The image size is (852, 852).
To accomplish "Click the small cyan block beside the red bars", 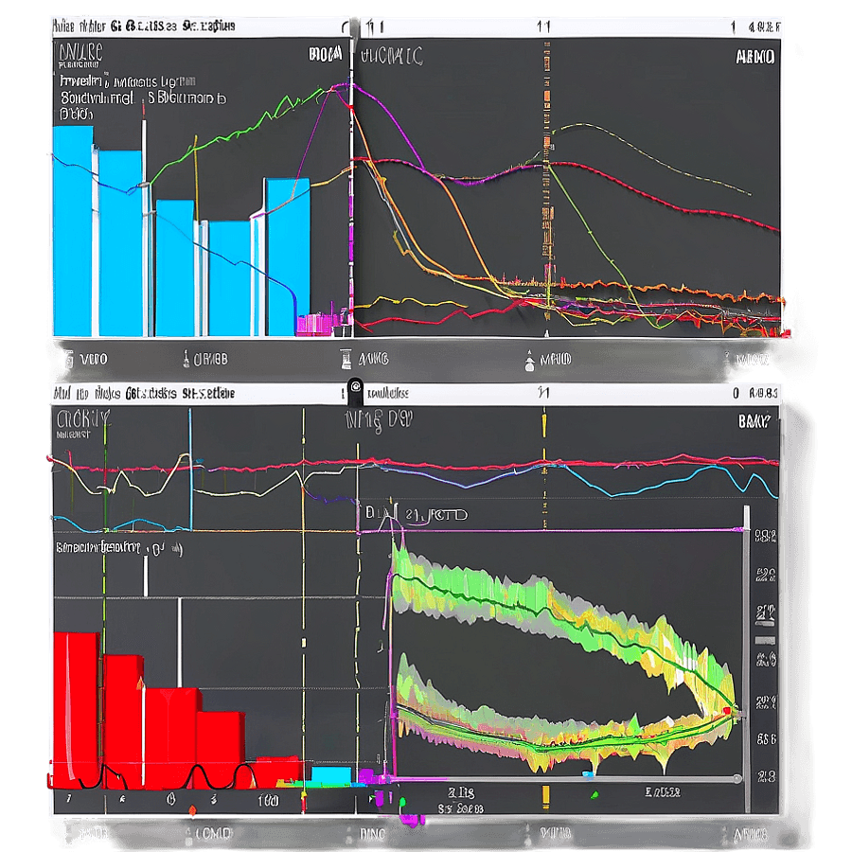I will pos(330,775).
